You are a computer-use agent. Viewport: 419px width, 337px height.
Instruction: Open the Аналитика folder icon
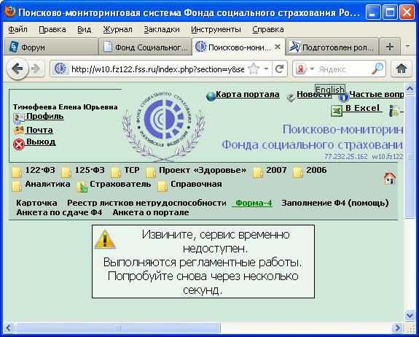tap(17, 187)
